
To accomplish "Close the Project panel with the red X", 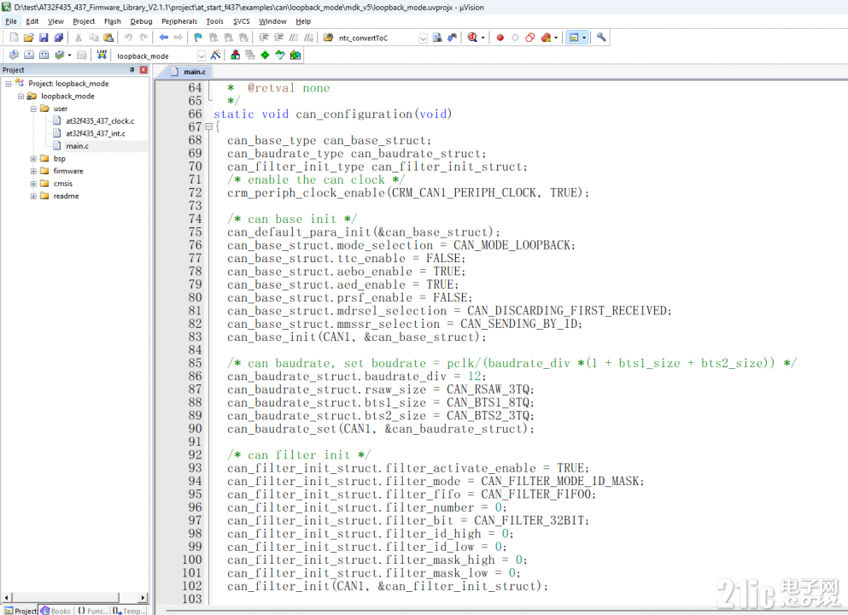I will click(143, 70).
